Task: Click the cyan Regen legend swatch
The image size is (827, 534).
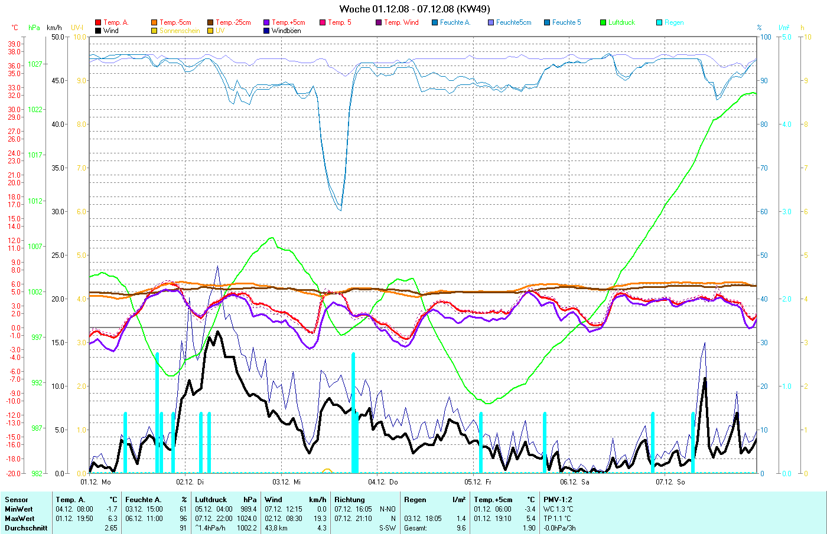Action: click(659, 22)
